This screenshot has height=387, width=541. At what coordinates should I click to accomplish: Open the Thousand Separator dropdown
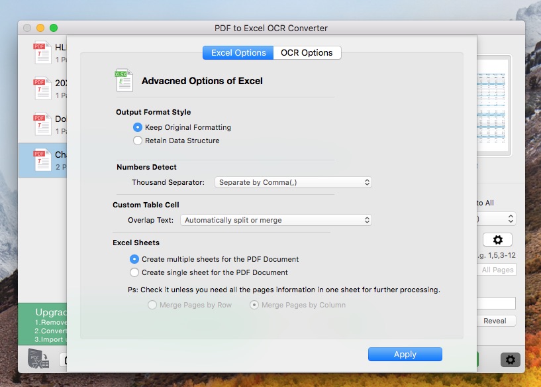[x=293, y=182]
